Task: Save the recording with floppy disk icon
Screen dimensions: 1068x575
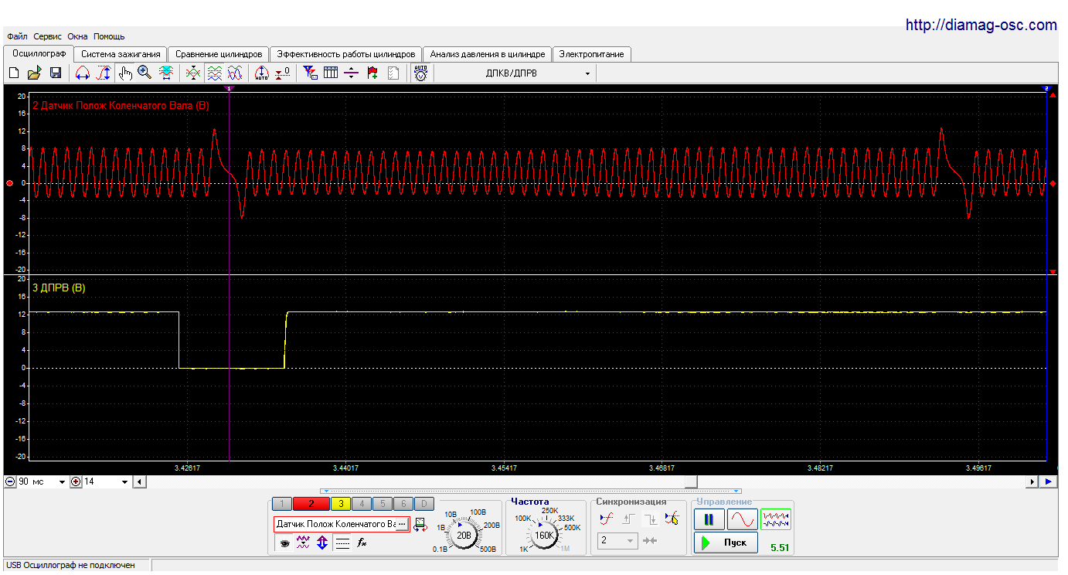Action: coord(56,73)
